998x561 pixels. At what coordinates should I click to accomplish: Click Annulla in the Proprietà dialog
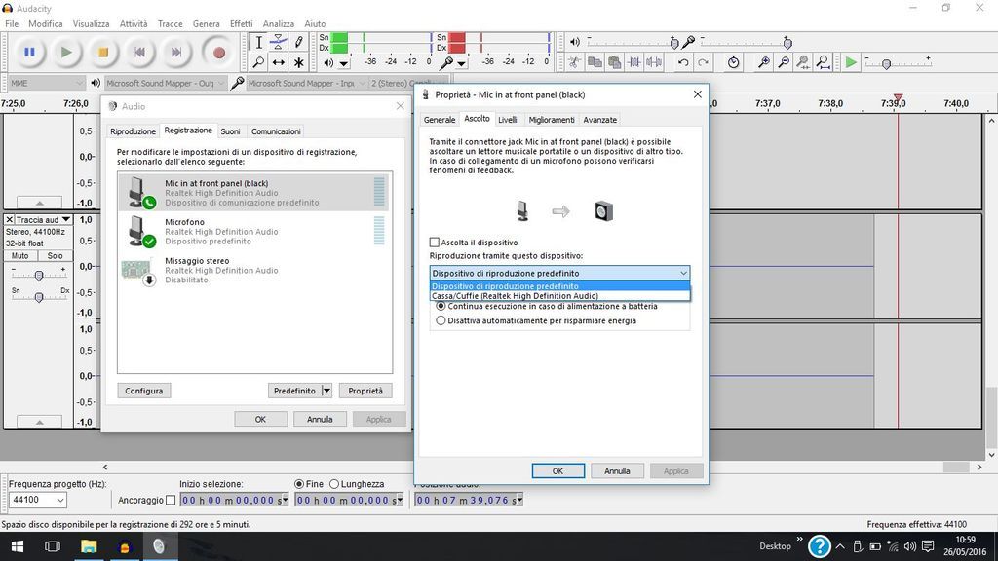pyautogui.click(x=616, y=470)
